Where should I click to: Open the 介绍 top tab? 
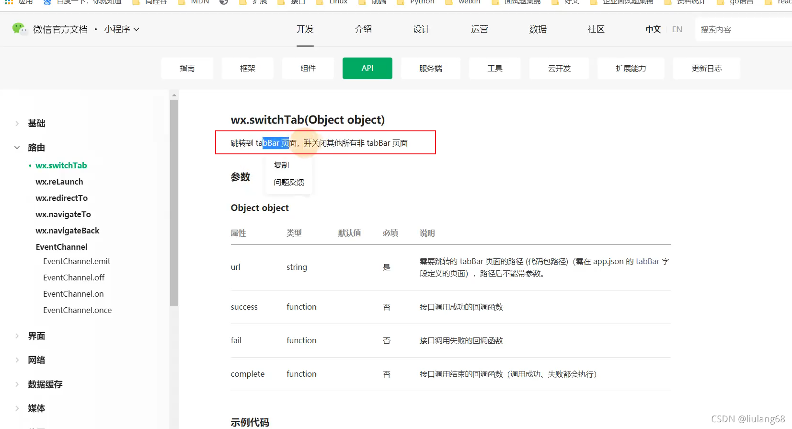coord(363,29)
